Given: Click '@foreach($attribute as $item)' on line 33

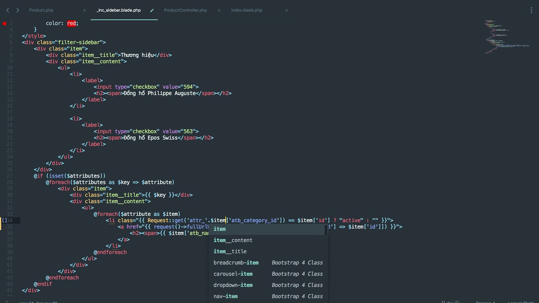Looking at the screenshot, I should (x=137, y=214).
